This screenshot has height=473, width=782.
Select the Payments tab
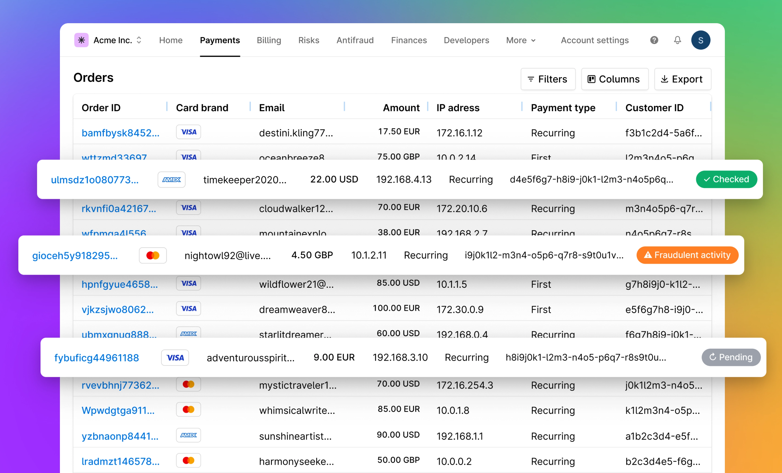220,41
